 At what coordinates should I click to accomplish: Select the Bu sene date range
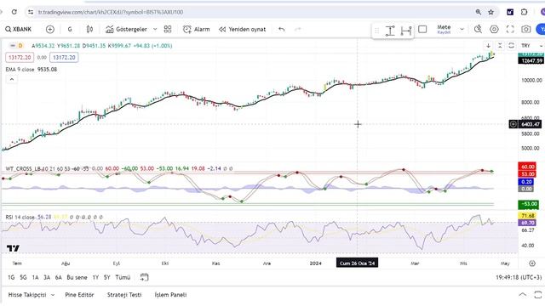click(77, 278)
